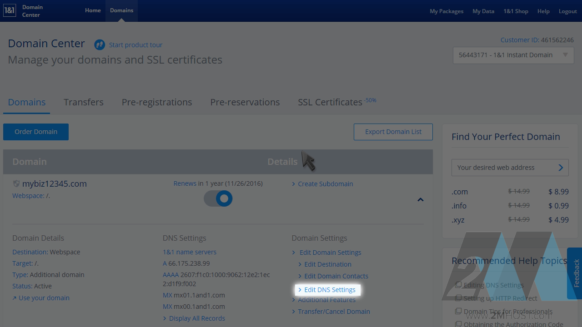Click Type: Additional domain text

pos(48,275)
